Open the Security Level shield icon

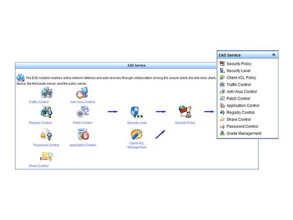pyautogui.click(x=137, y=113)
